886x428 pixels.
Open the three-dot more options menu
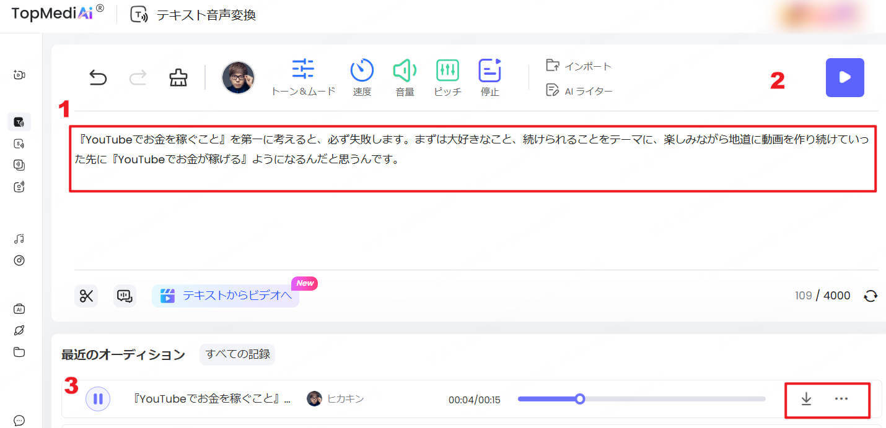click(841, 399)
